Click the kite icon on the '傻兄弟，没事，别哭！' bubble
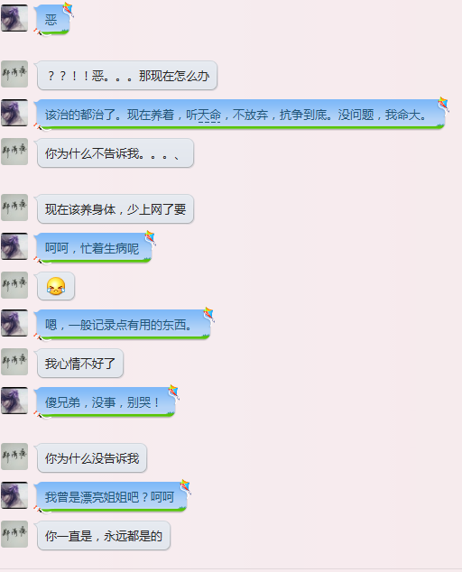462x572 pixels. click(x=173, y=392)
